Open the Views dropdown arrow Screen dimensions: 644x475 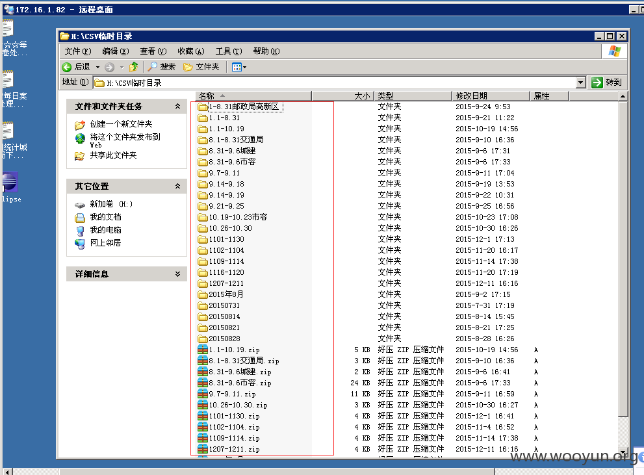[245, 68]
